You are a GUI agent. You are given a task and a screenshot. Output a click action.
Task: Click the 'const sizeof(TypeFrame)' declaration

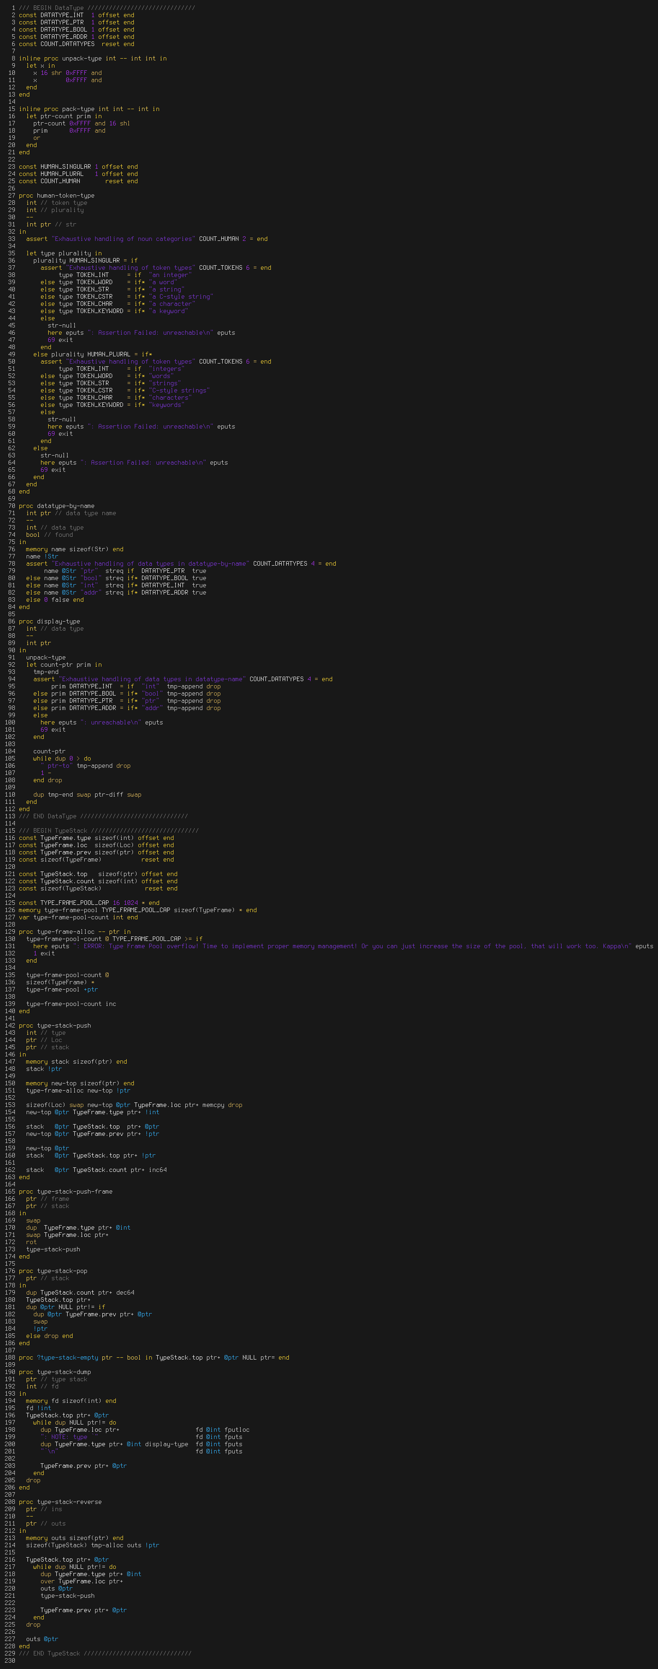click(x=96, y=860)
